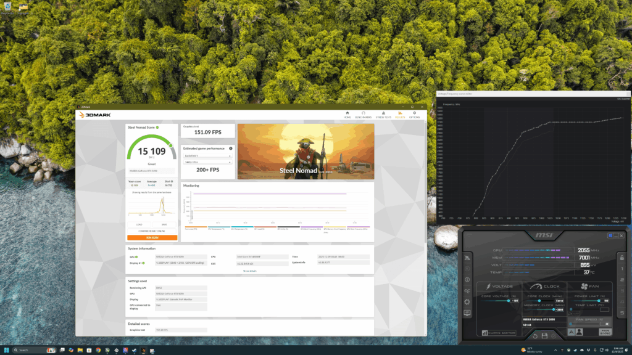Open the Options tab in 3DMark

[414, 115]
